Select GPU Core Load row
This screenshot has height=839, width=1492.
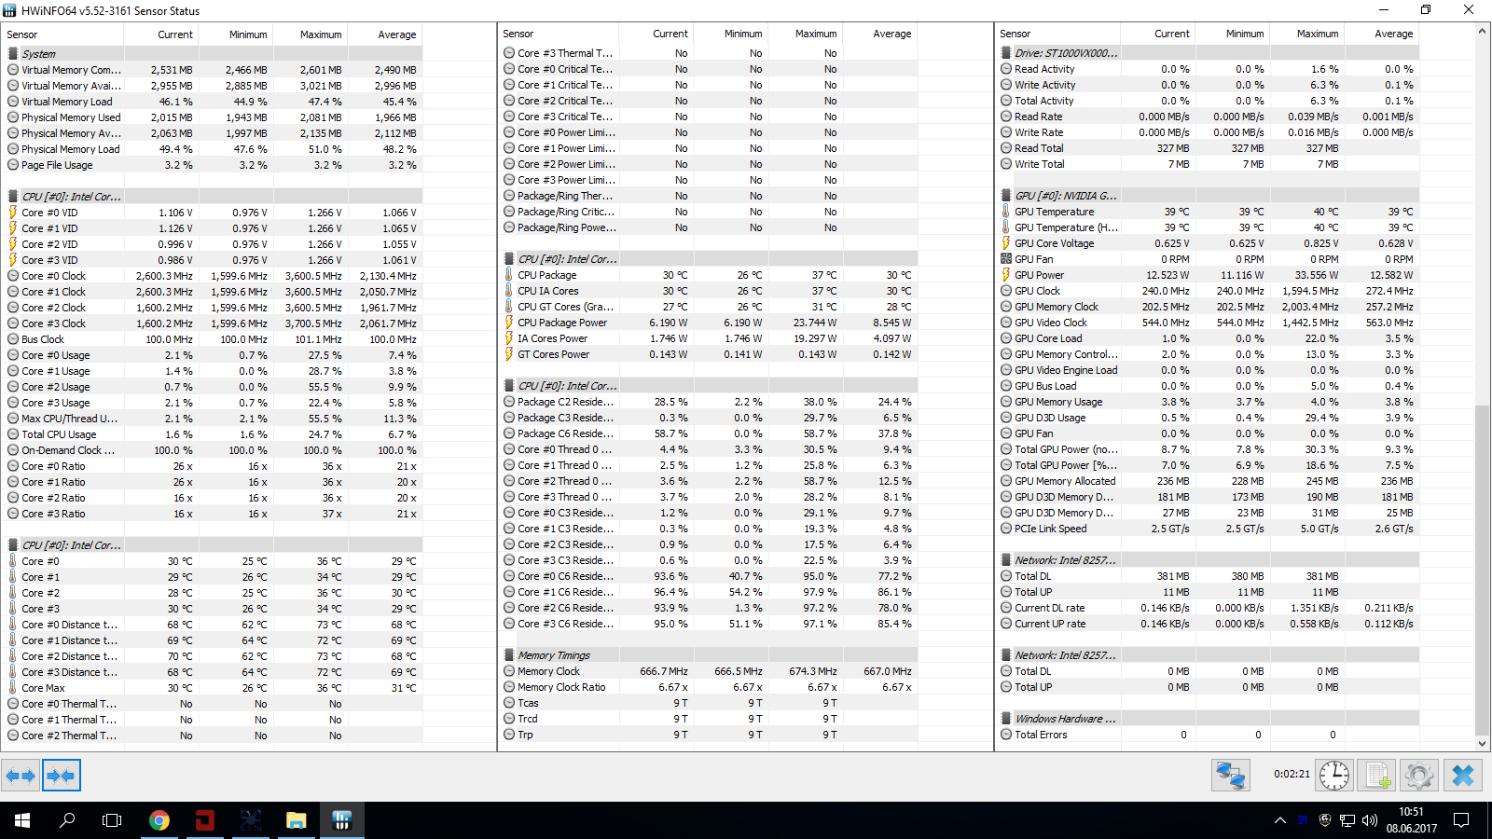point(1208,338)
